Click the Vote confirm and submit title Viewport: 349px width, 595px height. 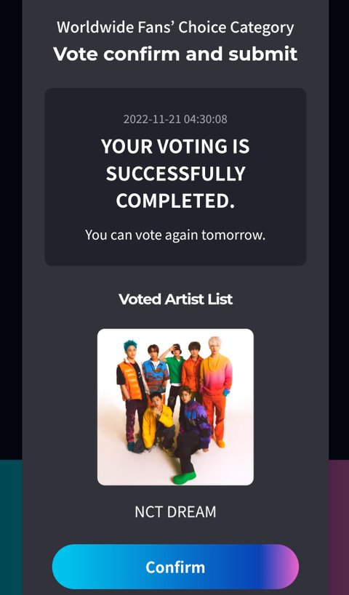pyautogui.click(x=175, y=54)
